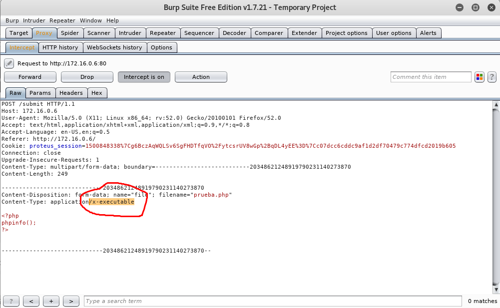
Task: Click the 'Comment this item' field
Action: tap(431, 77)
